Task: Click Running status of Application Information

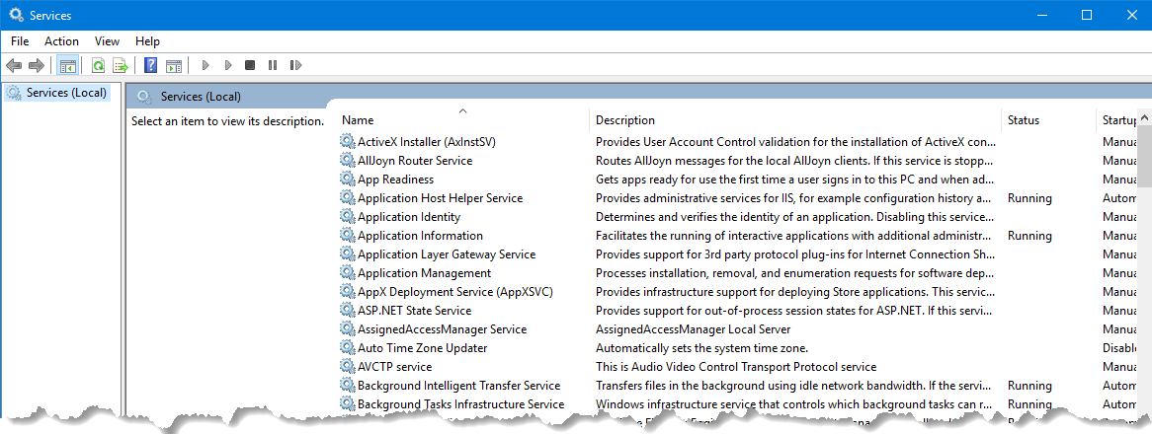Action: click(x=1029, y=236)
